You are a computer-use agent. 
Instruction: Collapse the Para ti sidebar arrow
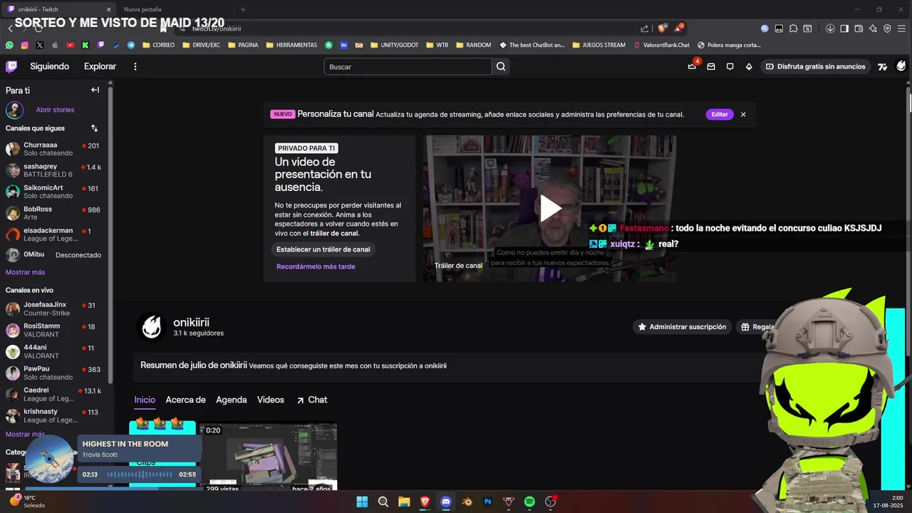point(95,90)
